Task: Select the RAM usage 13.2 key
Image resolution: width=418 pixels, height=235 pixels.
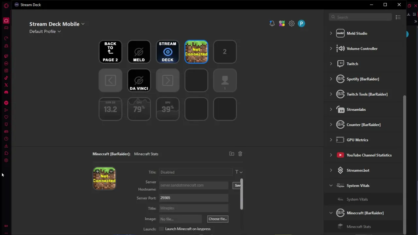Action: pos(110,109)
